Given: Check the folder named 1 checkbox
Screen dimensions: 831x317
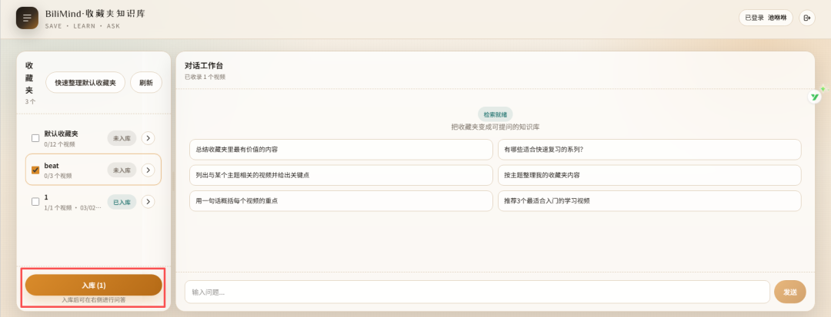Looking at the screenshot, I should (35, 202).
